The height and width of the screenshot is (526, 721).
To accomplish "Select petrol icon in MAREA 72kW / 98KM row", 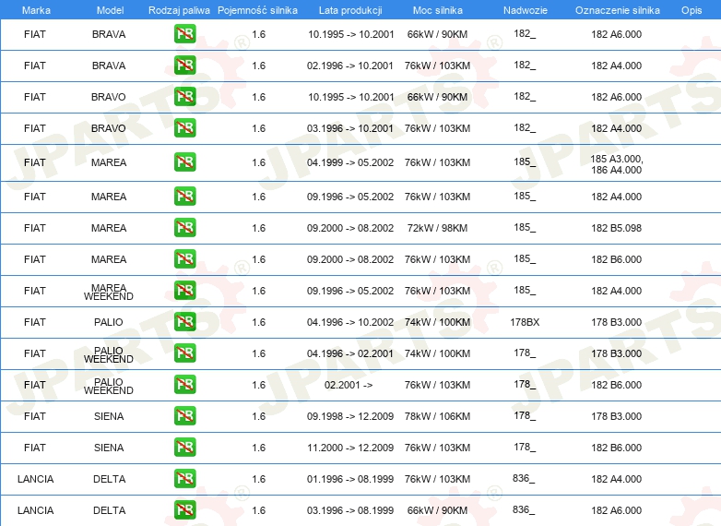I will 184,228.
